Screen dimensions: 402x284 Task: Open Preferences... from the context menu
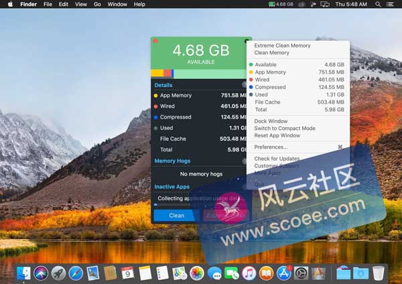click(x=271, y=147)
